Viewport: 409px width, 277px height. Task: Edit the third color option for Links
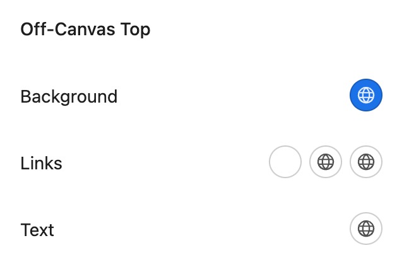(x=365, y=162)
